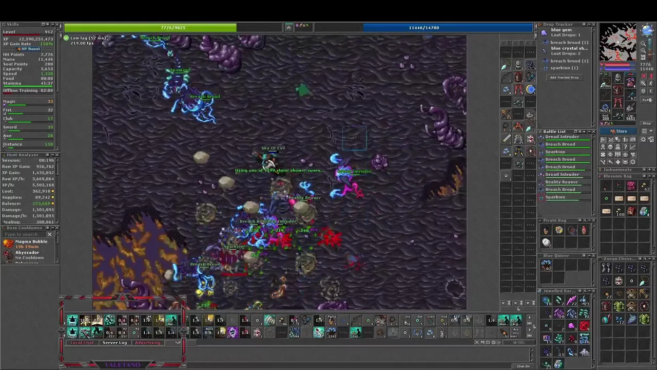Switch to the Local Chat tab
Viewport: 657px width, 370px height.
click(x=82, y=343)
